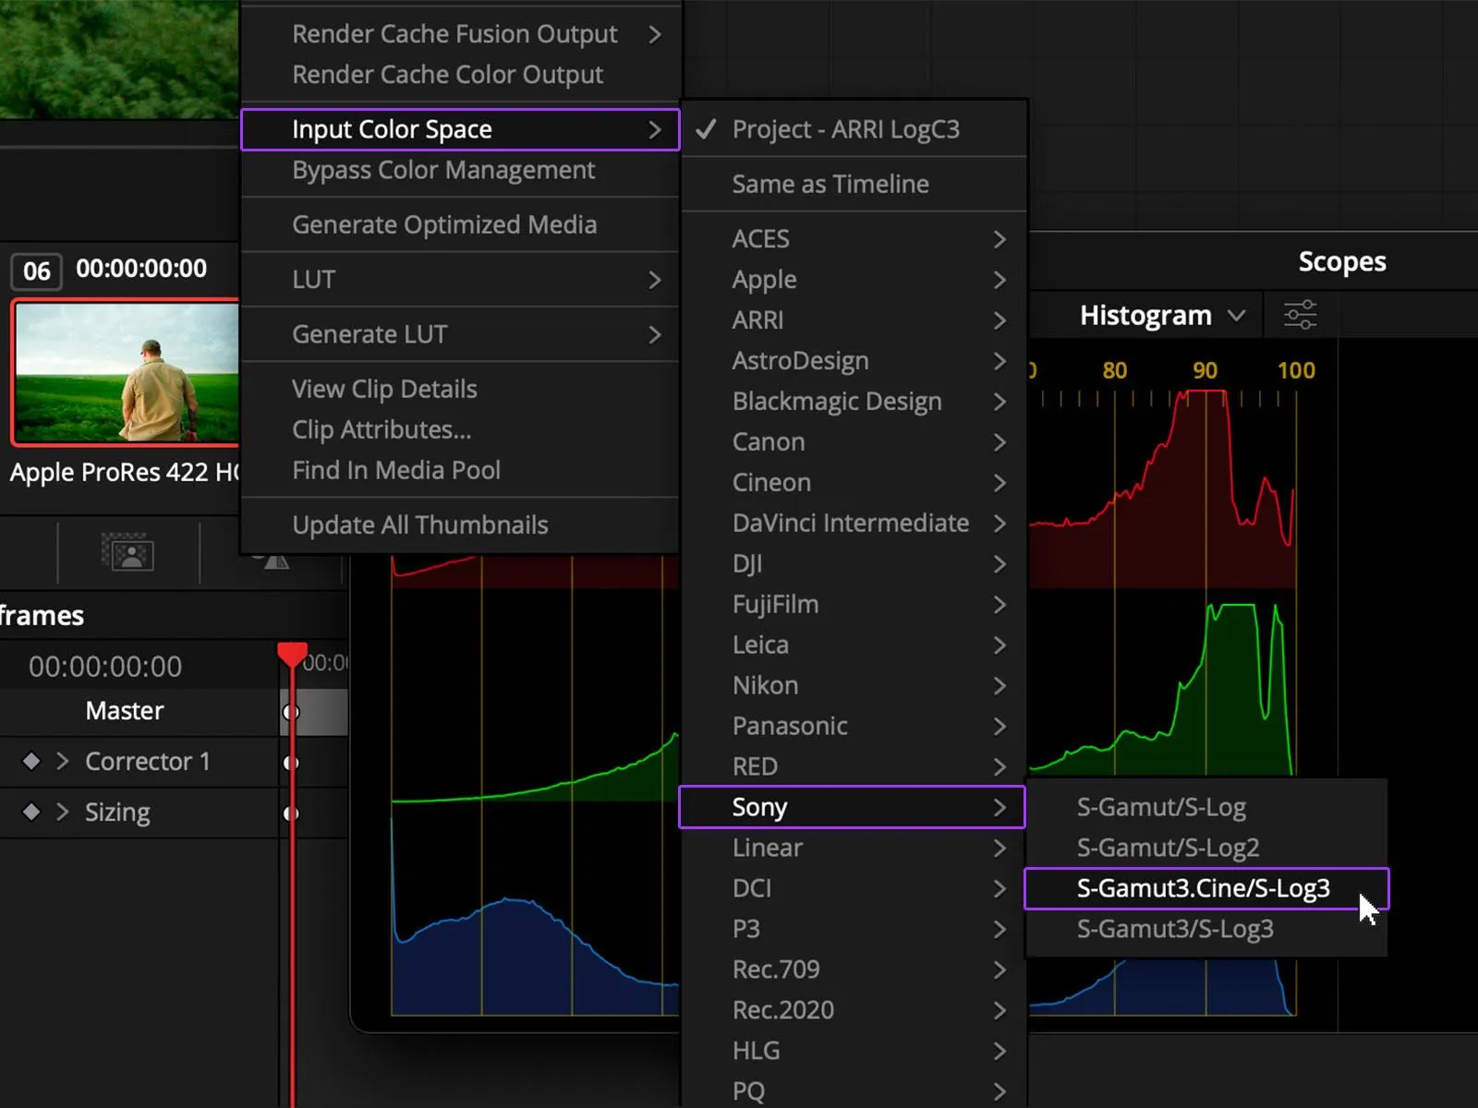
Task: Click the Master track keyframe circle
Action: (x=291, y=712)
